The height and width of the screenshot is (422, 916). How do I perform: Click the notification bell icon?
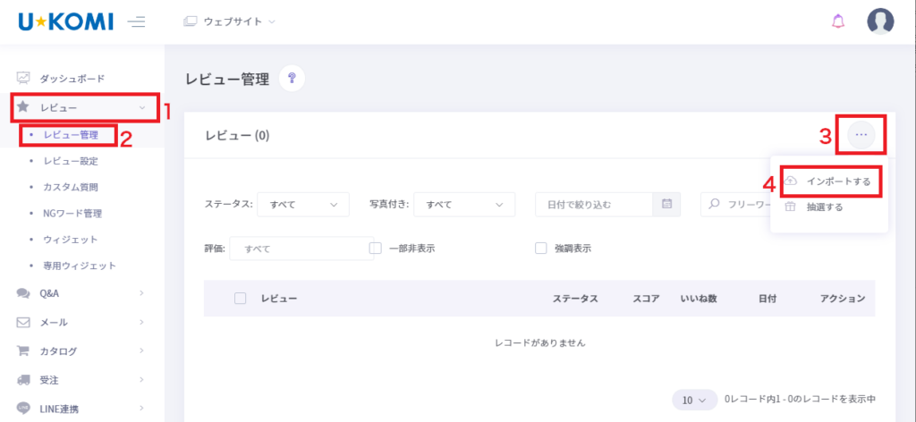837,21
